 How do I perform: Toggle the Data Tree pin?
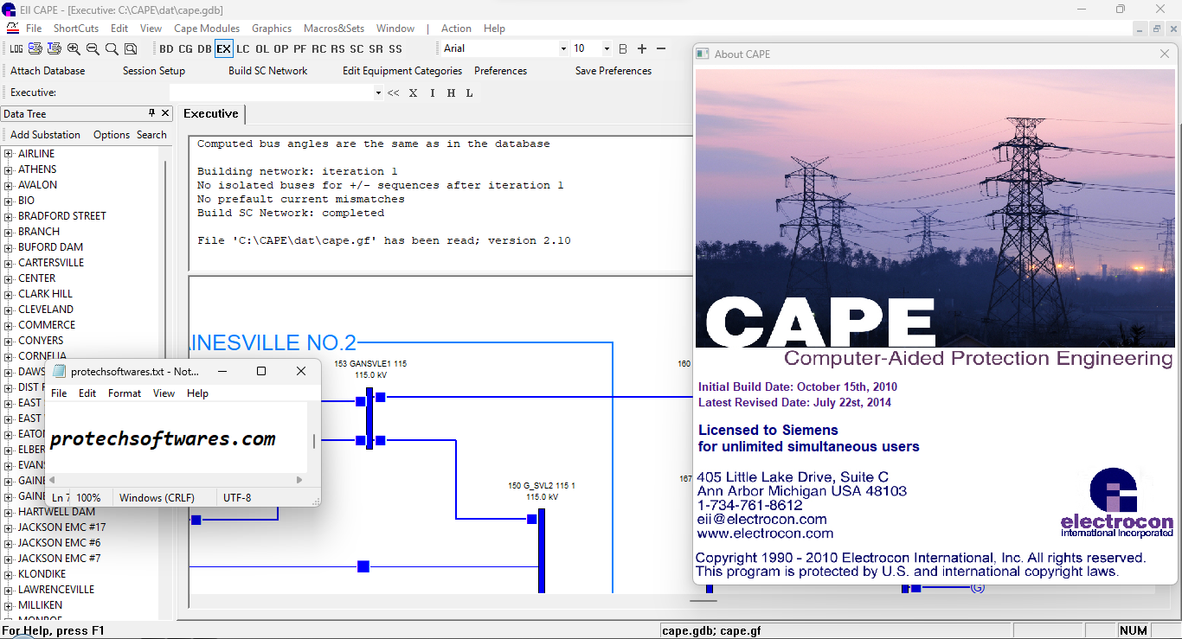click(151, 113)
